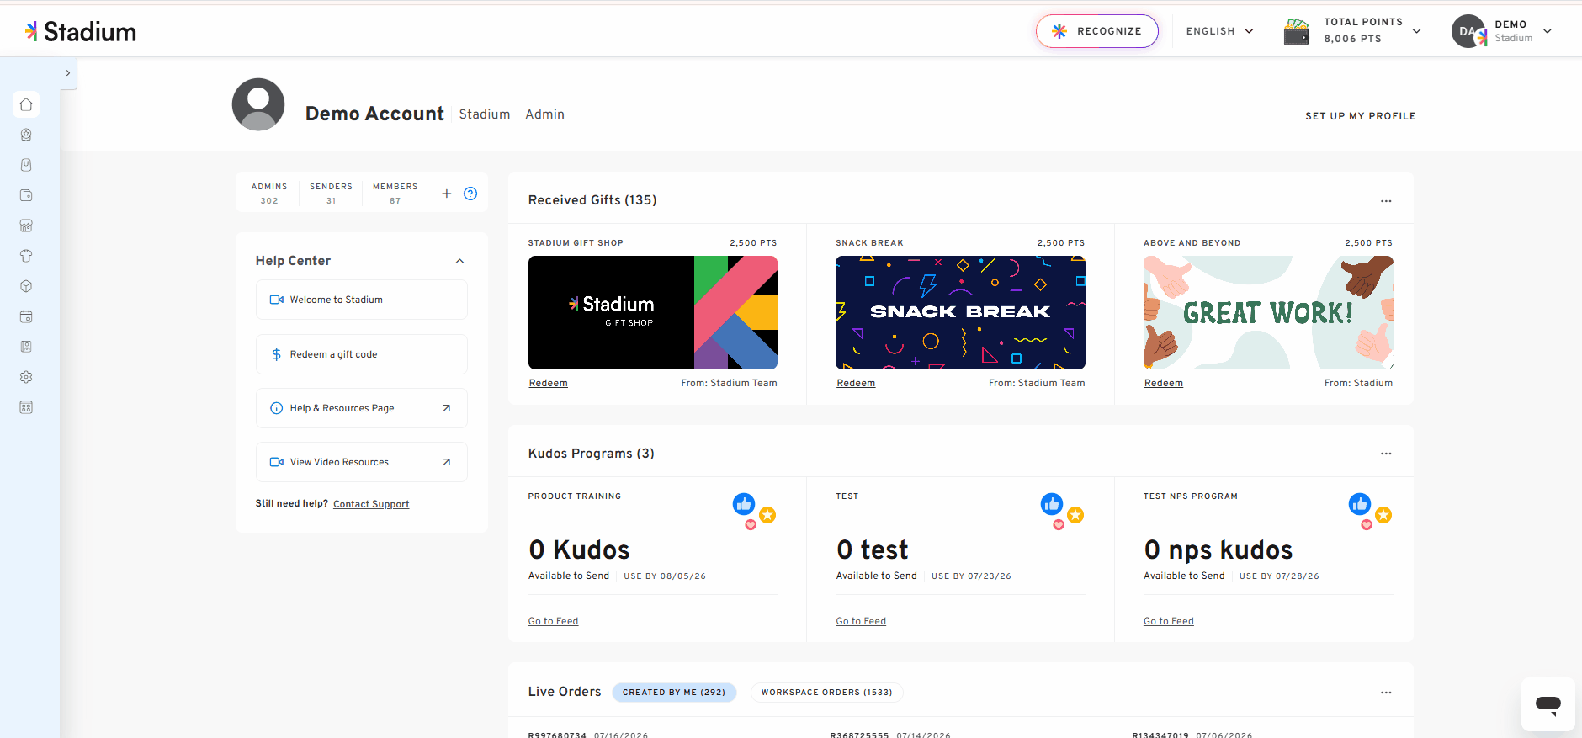Image resolution: width=1582 pixels, height=738 pixels.
Task: Go to Feed for Test NPS Program
Action: [x=1169, y=621]
